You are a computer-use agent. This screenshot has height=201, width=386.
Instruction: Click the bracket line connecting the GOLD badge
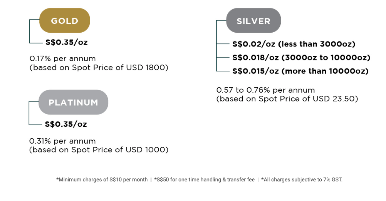30,31
